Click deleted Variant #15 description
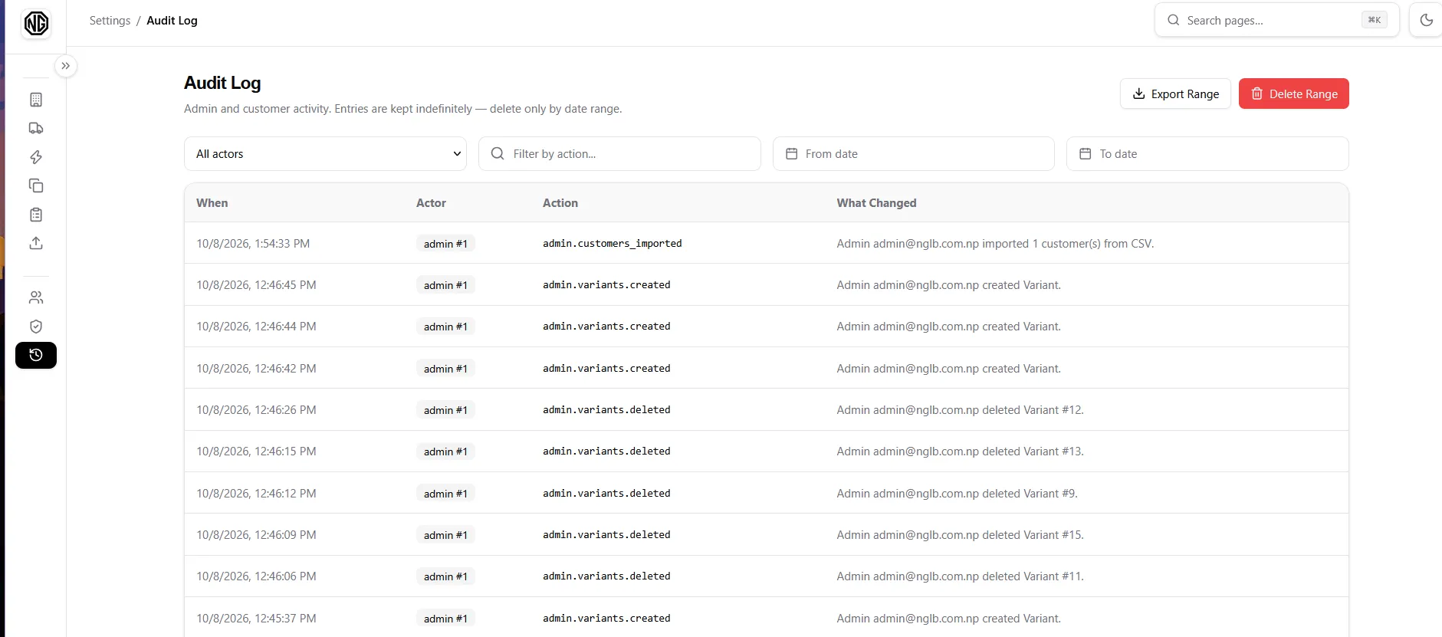This screenshot has height=637, width=1442. [x=960, y=534]
